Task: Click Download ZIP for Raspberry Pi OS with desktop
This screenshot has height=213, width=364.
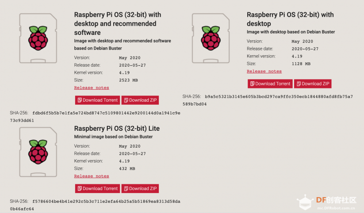Action: (x=313, y=84)
